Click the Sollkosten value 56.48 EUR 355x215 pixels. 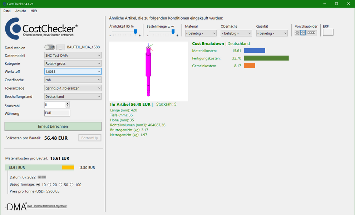point(56,138)
